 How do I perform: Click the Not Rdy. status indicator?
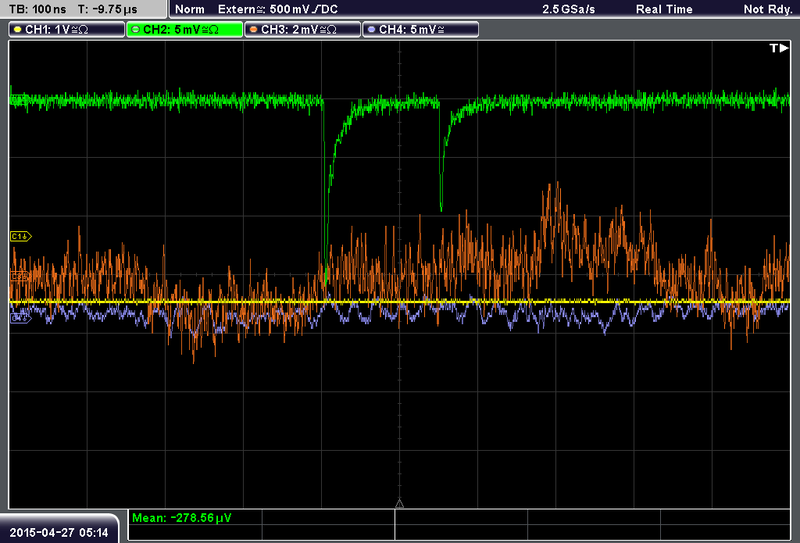(x=768, y=9)
